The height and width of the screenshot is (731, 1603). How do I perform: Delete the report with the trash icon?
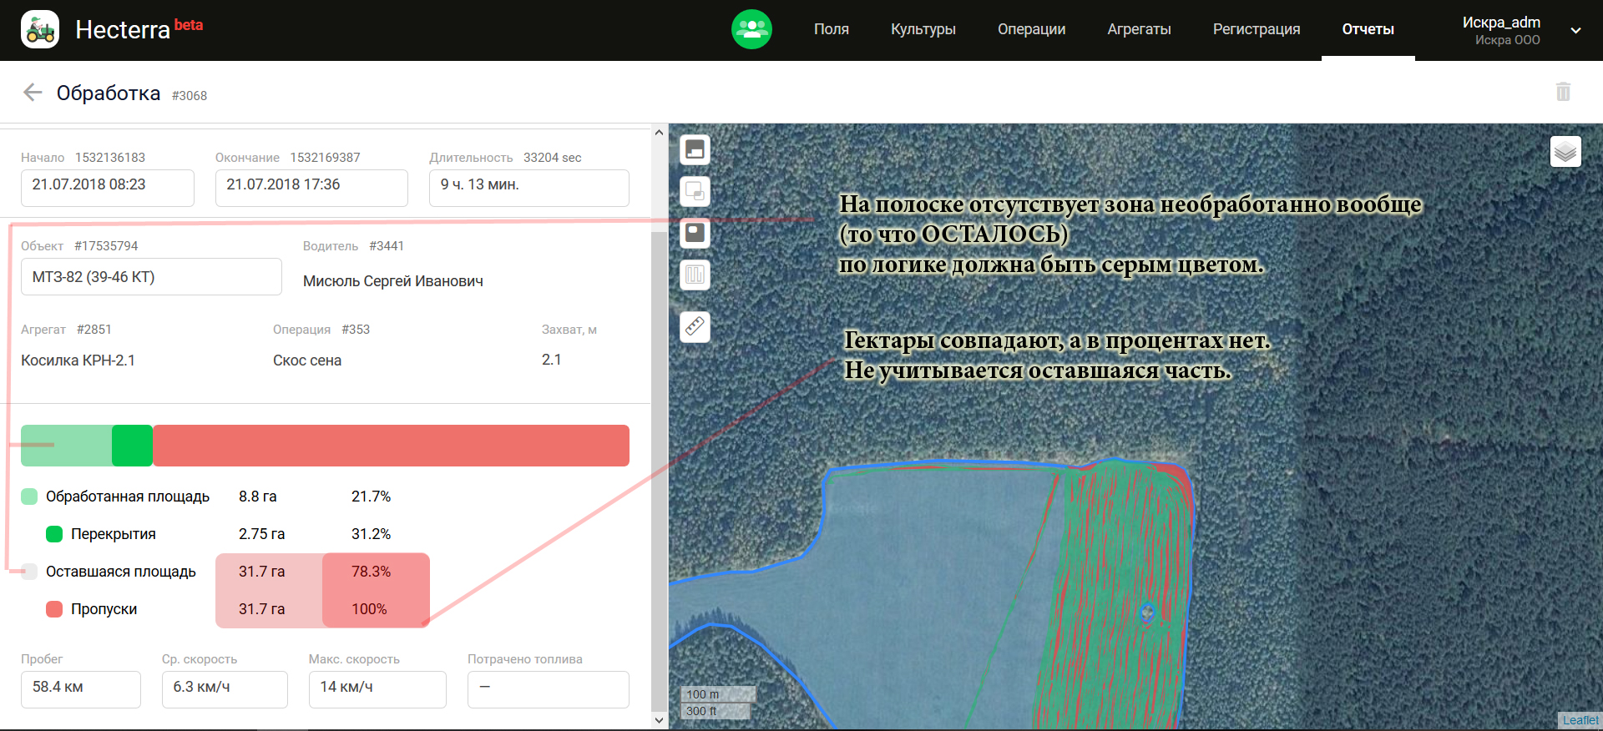(1563, 92)
